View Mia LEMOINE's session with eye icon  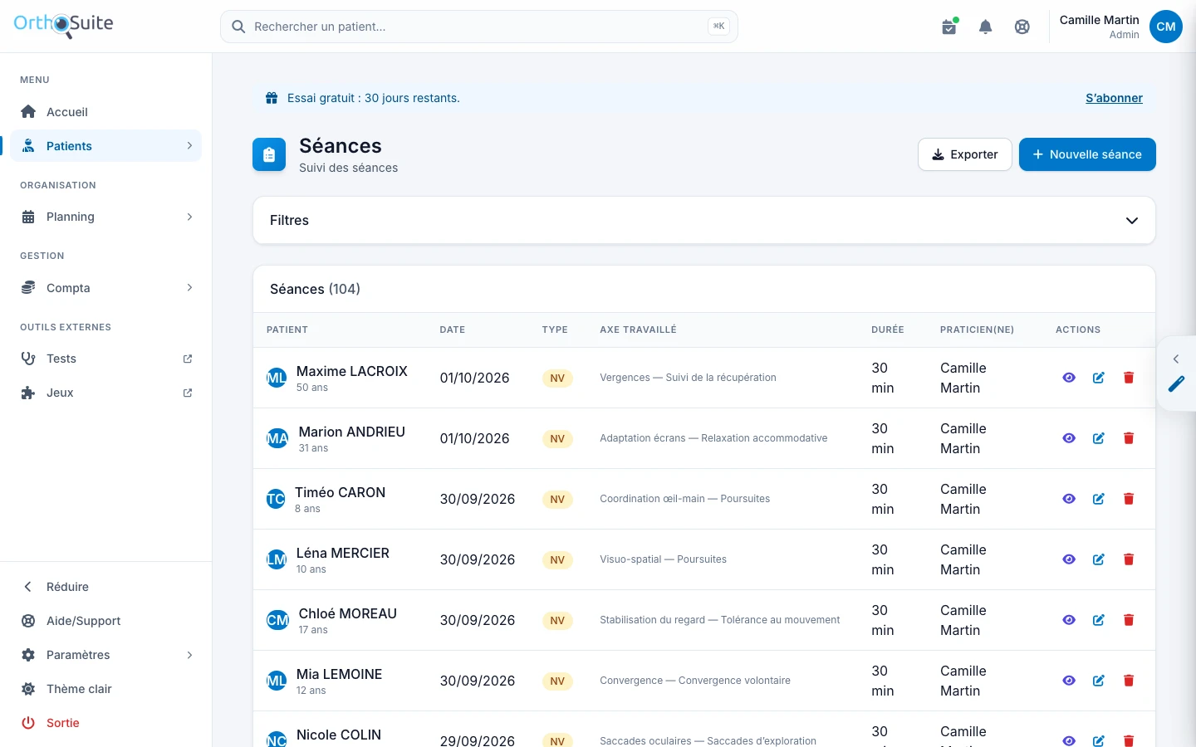[1069, 681]
